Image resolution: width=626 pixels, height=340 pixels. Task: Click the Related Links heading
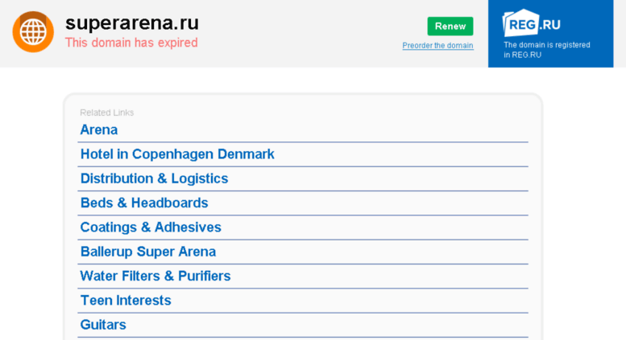click(x=106, y=113)
